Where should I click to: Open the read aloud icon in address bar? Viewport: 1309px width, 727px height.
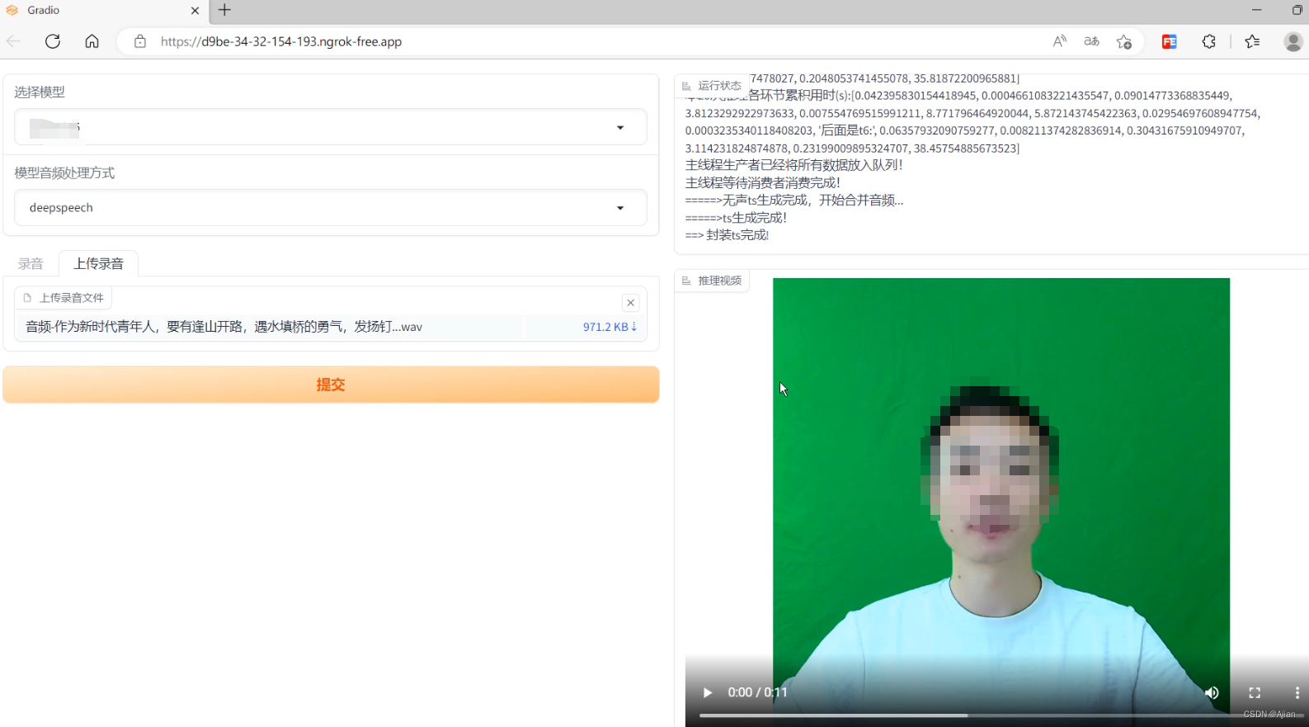[x=1060, y=41]
